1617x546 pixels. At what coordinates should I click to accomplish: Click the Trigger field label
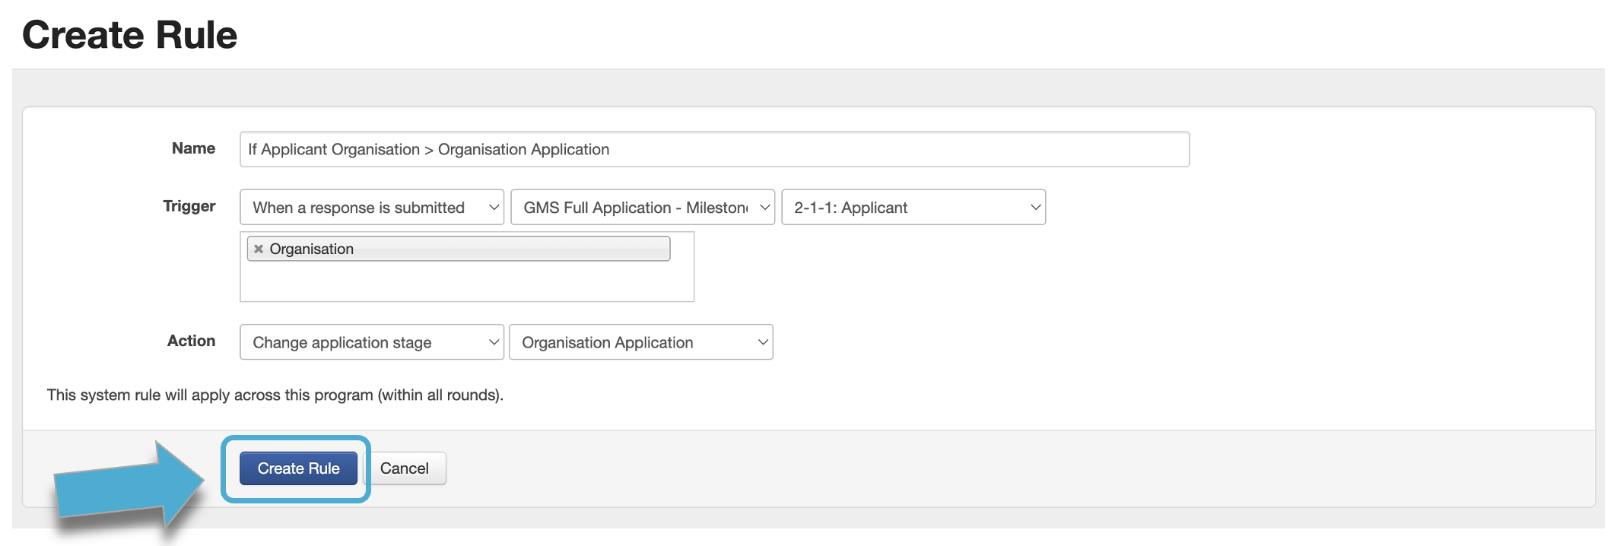pyautogui.click(x=189, y=206)
